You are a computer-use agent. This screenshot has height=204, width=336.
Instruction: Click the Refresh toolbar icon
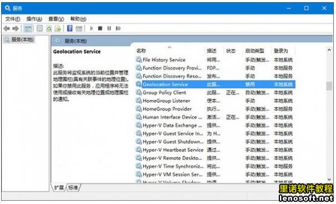49,28
